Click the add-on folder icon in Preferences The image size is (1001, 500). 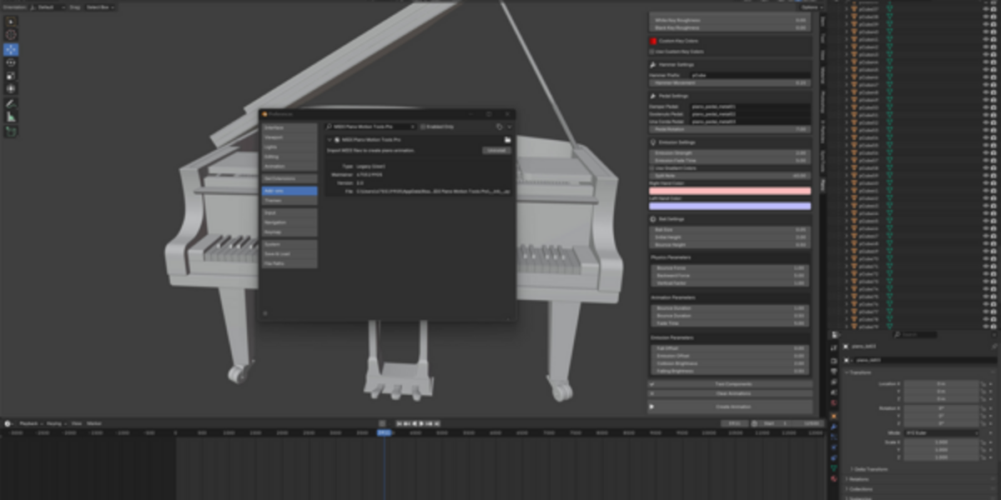click(507, 140)
